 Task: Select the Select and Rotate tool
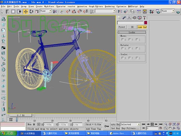coord(31,11)
